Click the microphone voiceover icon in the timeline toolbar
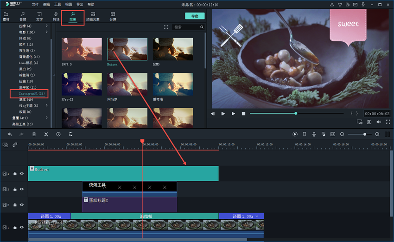 pos(314,134)
